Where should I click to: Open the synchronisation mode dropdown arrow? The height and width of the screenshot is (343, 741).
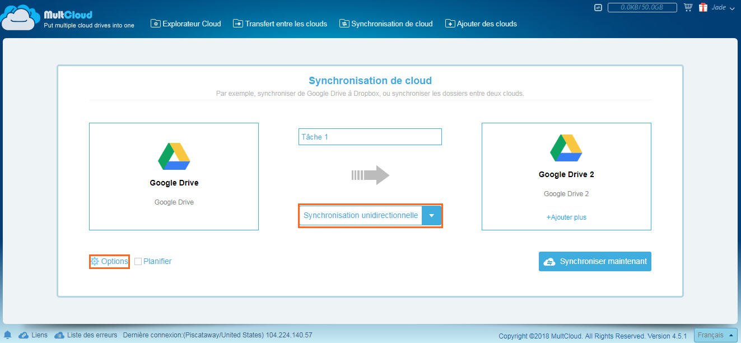(x=431, y=215)
